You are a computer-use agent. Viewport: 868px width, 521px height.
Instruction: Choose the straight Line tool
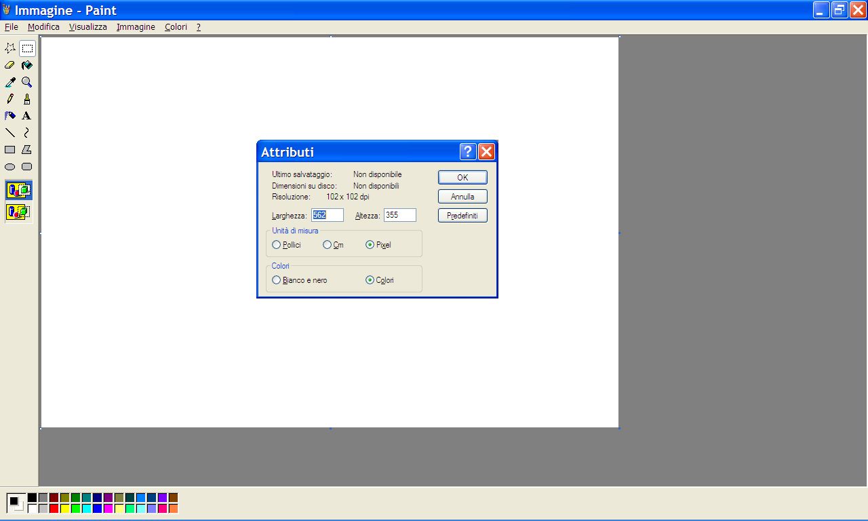pyautogui.click(x=10, y=133)
